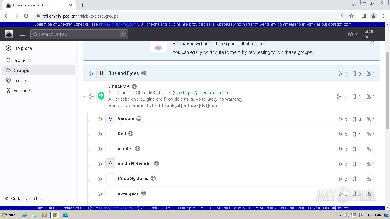The width and height of the screenshot is (390, 219).
Task: Open File Explorer from taskbar
Action: [34, 215]
